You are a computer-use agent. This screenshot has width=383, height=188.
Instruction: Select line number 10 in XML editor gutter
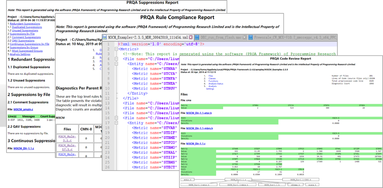click(108, 88)
